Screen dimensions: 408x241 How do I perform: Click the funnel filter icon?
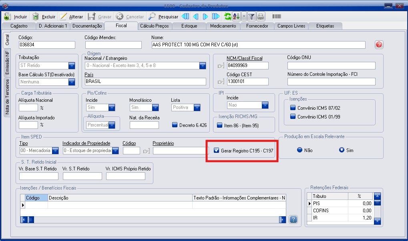click(x=251, y=17)
